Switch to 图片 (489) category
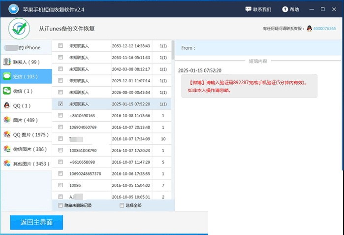Image resolution: width=344 pixels, height=235 pixels. coord(26,120)
